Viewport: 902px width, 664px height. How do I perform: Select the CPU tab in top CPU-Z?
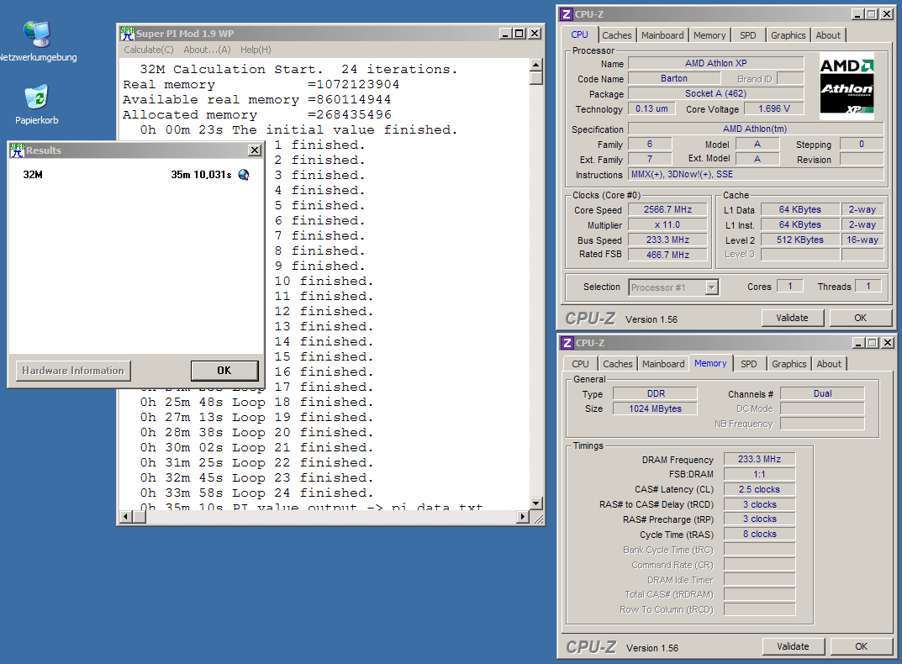[x=579, y=34]
